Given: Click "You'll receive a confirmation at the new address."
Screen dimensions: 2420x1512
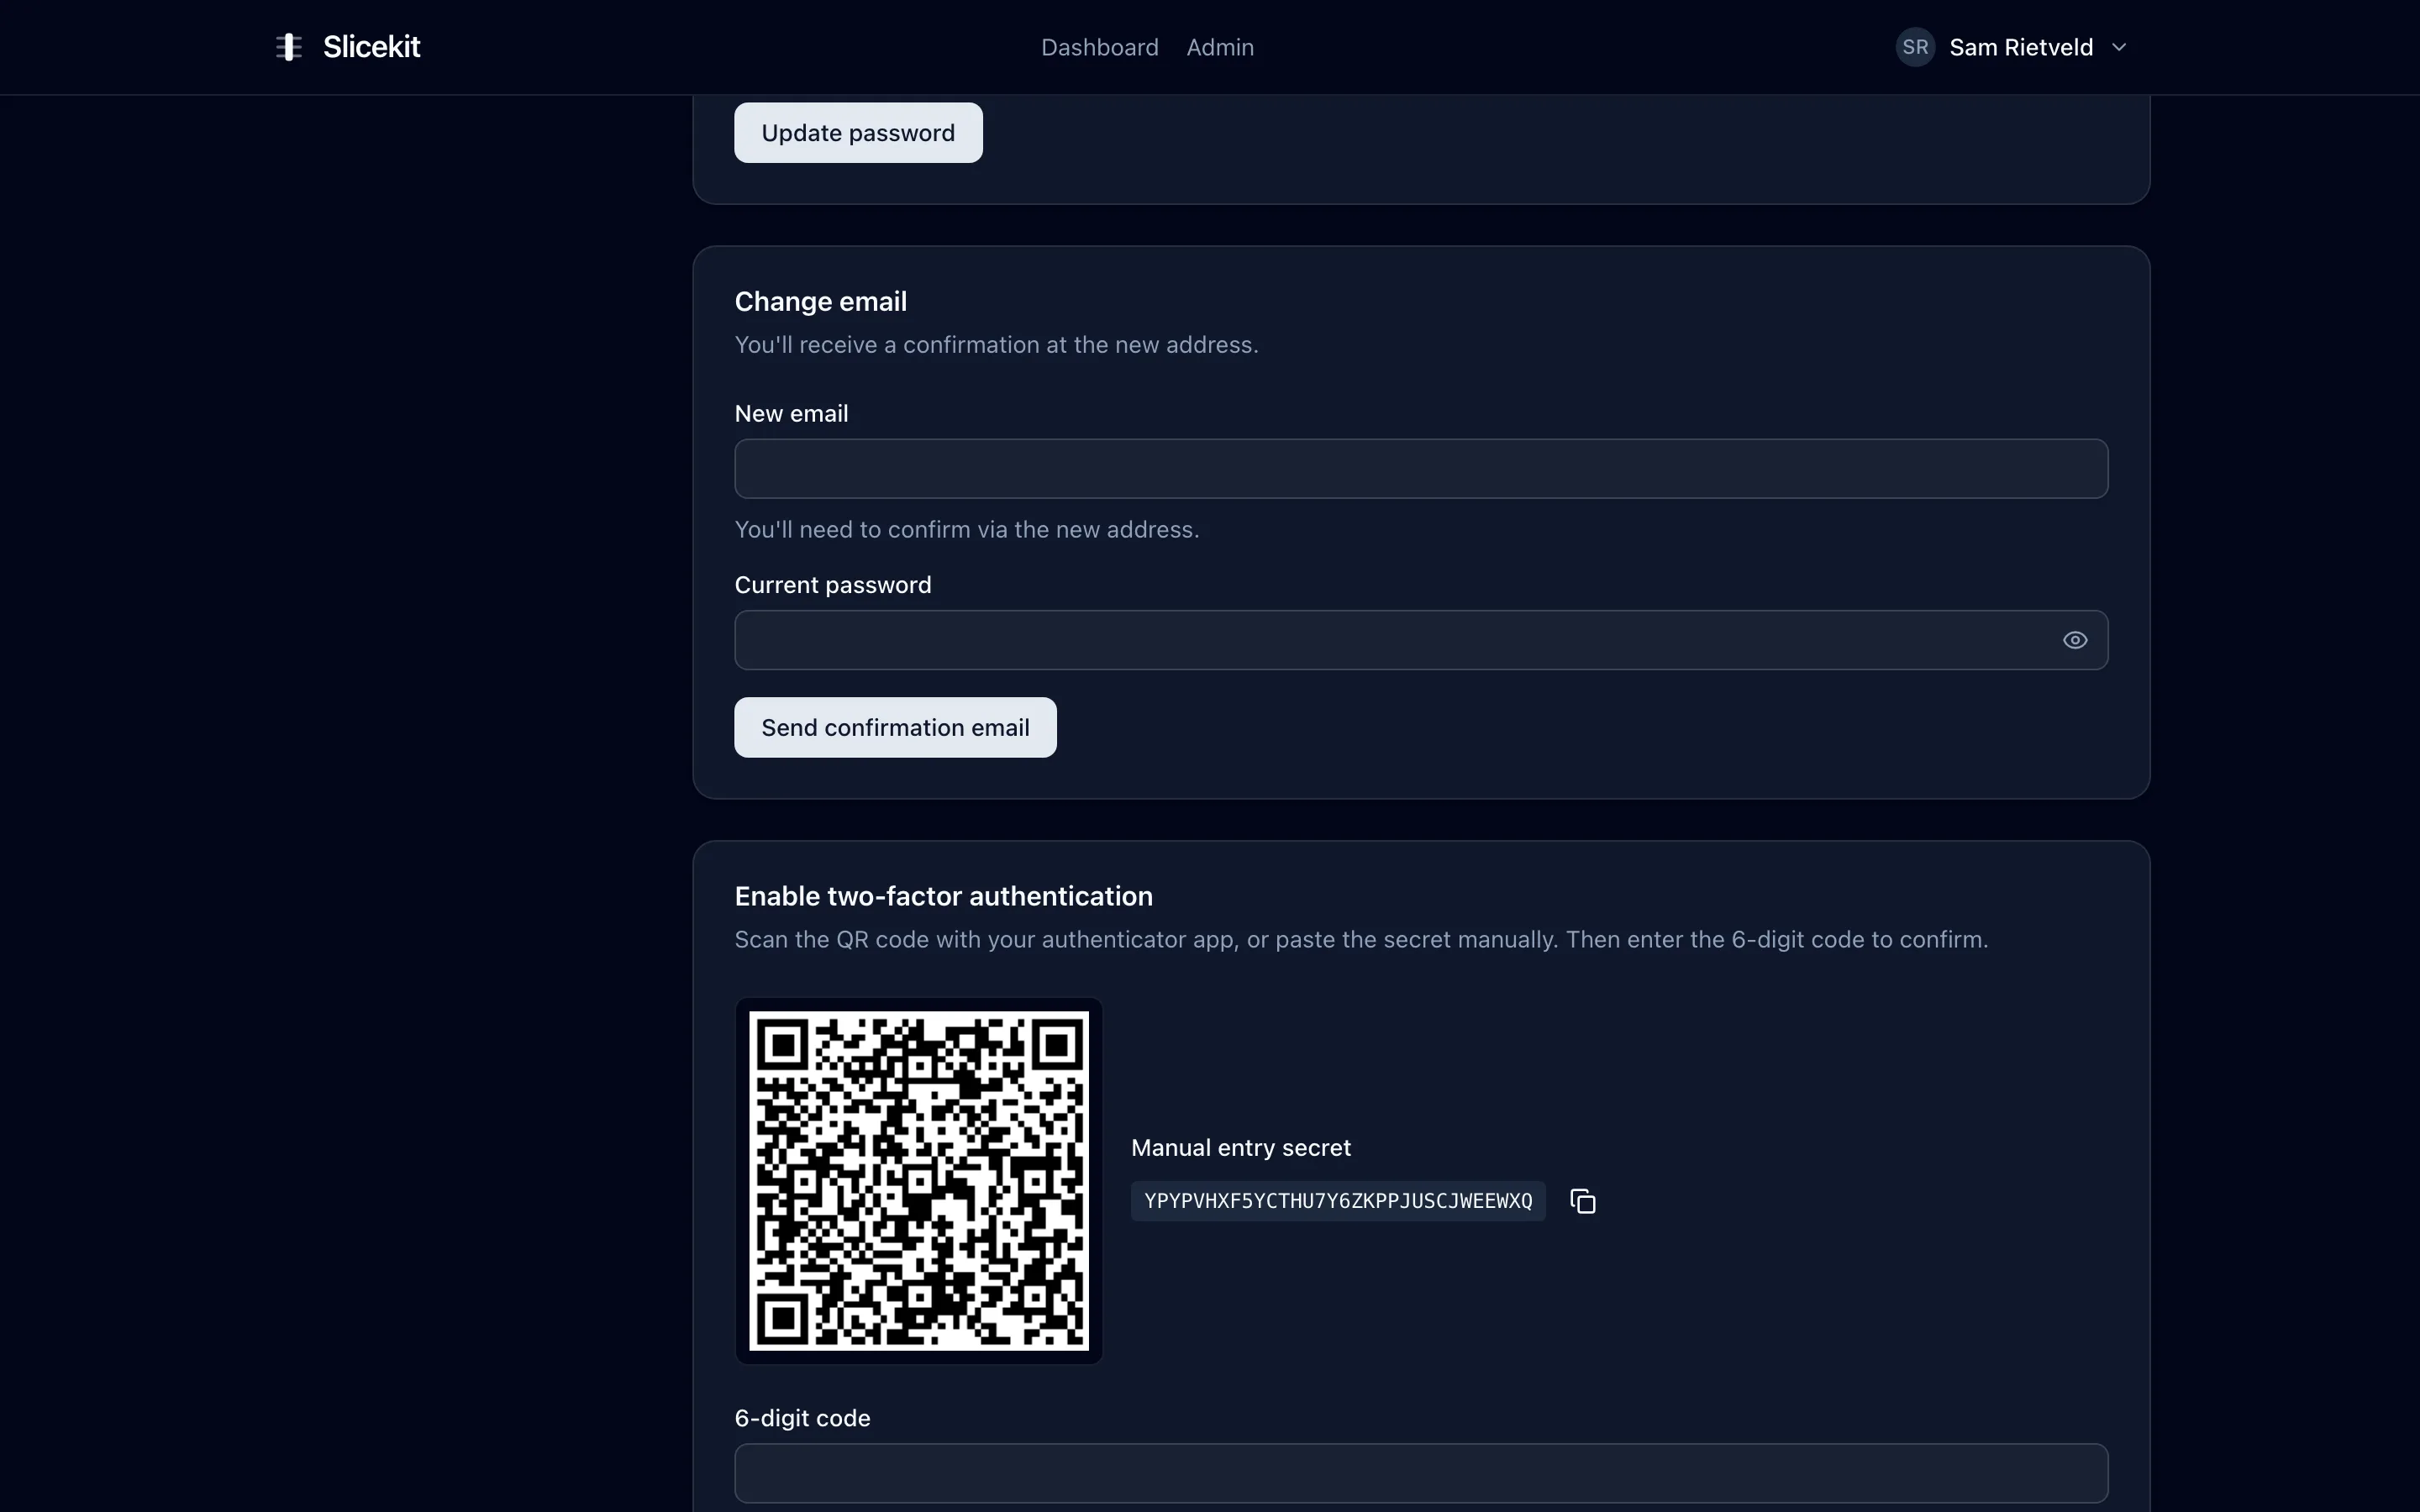Looking at the screenshot, I should coord(996,344).
